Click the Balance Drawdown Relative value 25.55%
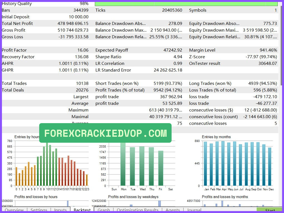 point(166,37)
